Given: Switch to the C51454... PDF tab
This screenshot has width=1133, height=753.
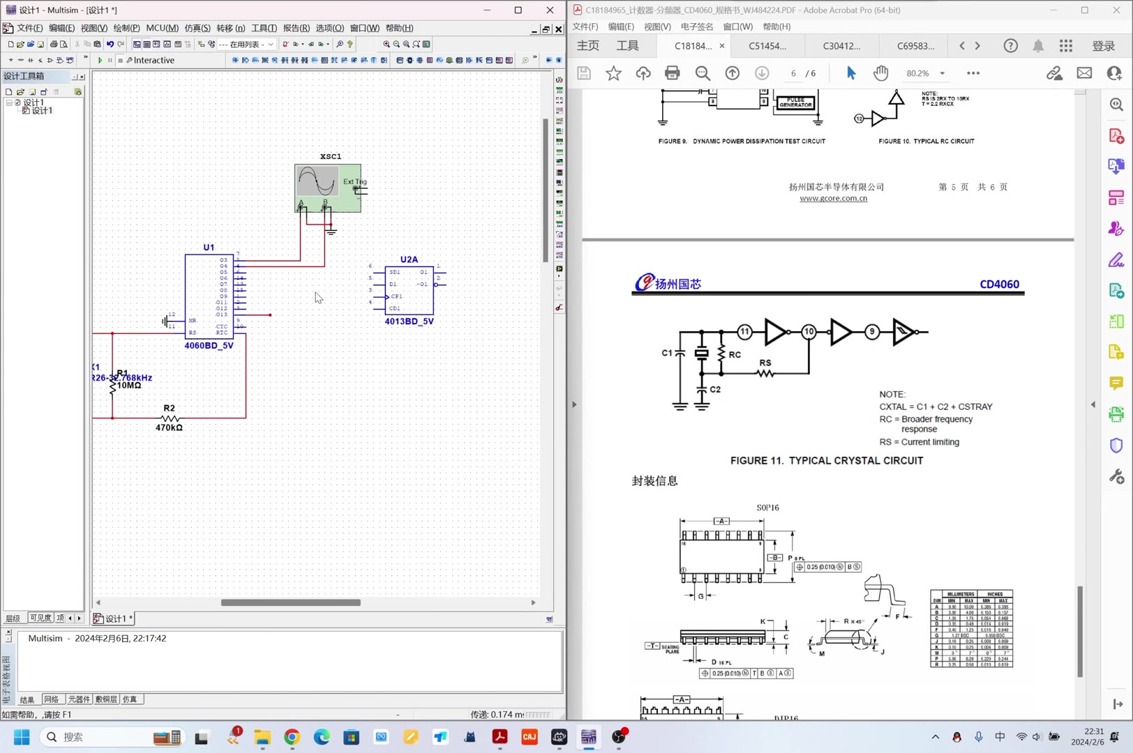Looking at the screenshot, I should [x=767, y=46].
